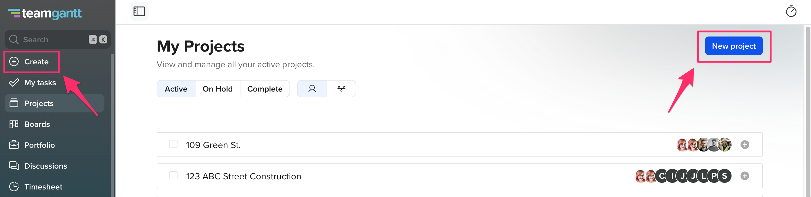Click the New project button
This screenshot has width=811, height=197.
point(734,46)
